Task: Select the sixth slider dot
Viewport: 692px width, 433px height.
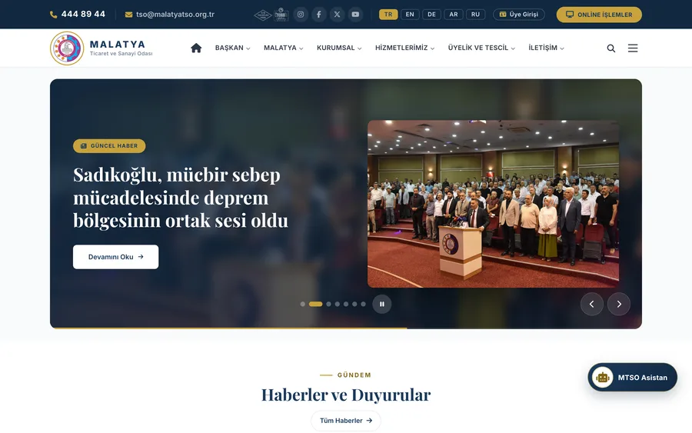Action: pyautogui.click(x=354, y=304)
